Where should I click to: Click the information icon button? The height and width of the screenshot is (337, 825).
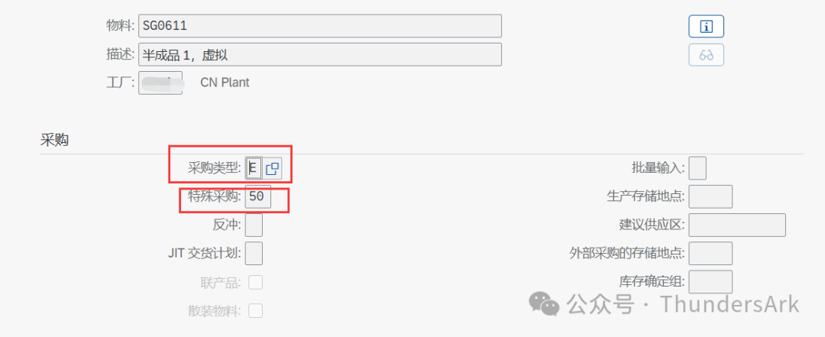click(706, 27)
